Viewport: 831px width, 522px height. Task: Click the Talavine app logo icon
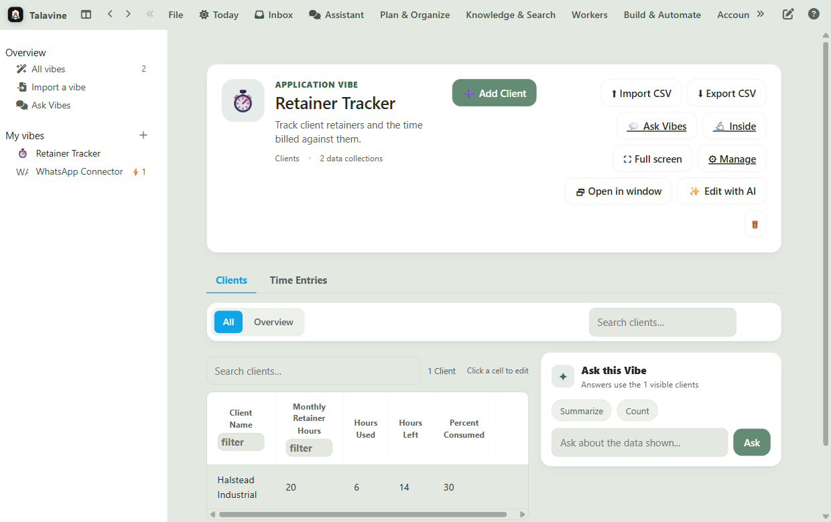tap(15, 14)
